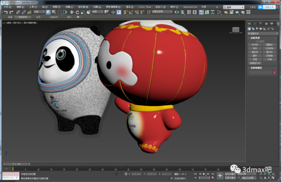Open the selection filter 全部 dropdown
The width and height of the screenshot is (281, 182).
39,12
